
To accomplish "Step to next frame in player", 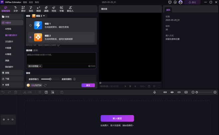I will pyautogui.click(x=135, y=86).
